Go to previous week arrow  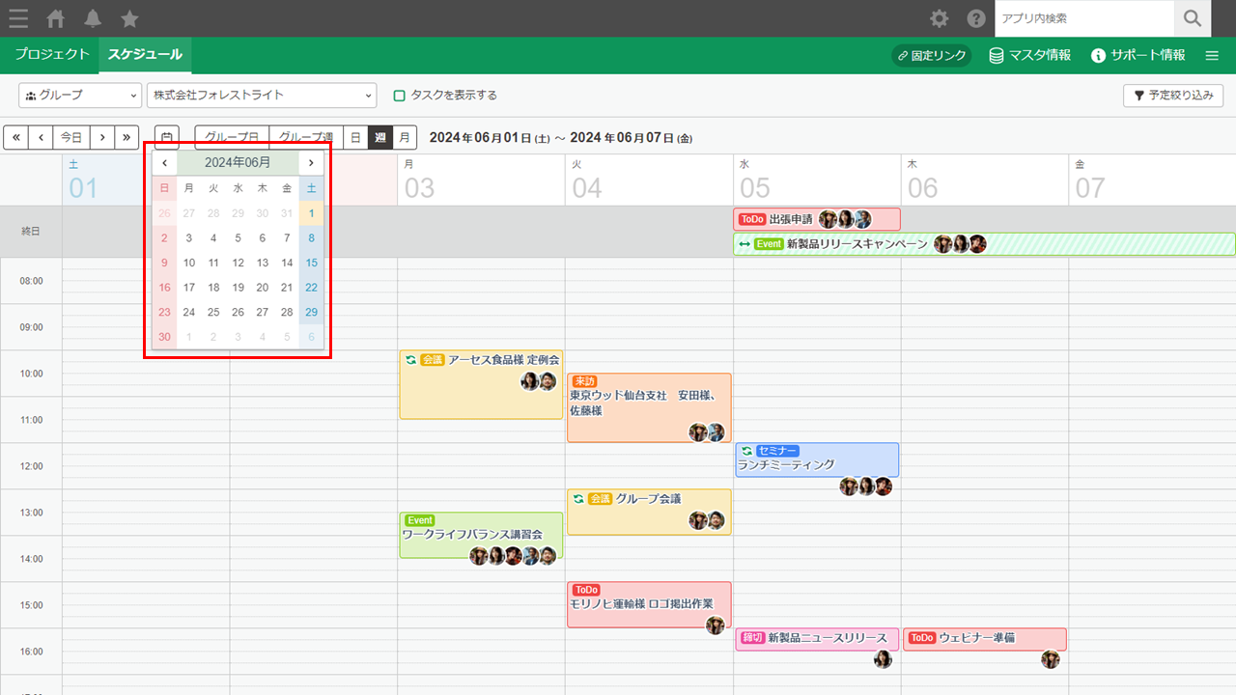(x=40, y=137)
